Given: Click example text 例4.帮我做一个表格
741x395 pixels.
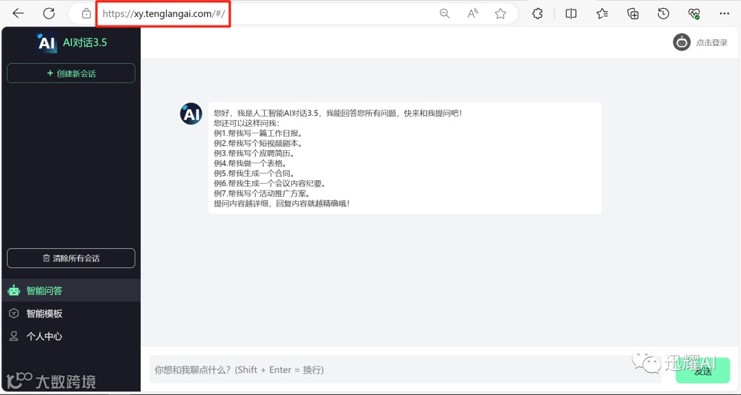Looking at the screenshot, I should pyautogui.click(x=251, y=163).
